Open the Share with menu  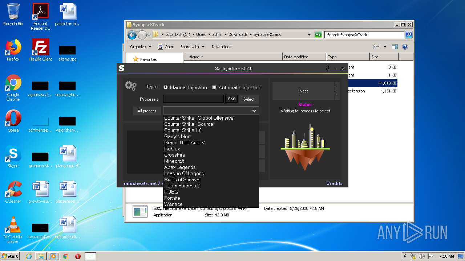192,47
